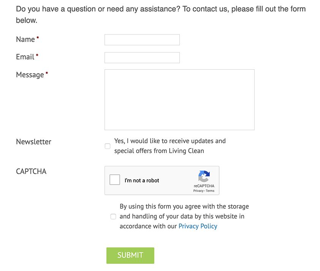Click inside the Name input field

(x=142, y=40)
